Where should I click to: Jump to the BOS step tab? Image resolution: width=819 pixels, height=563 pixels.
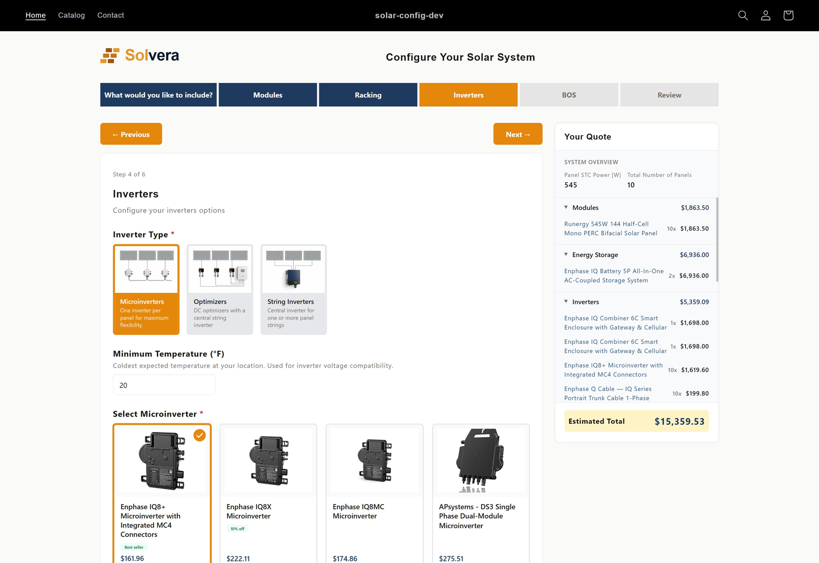569,95
